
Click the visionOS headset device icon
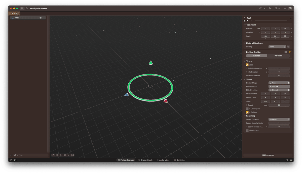pyautogui.click(x=261, y=8)
